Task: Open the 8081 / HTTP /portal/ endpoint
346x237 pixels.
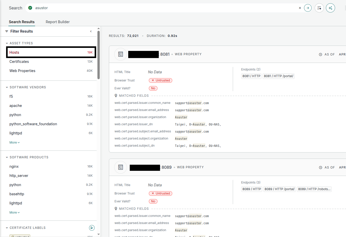Action: pyautogui.click(x=278, y=76)
